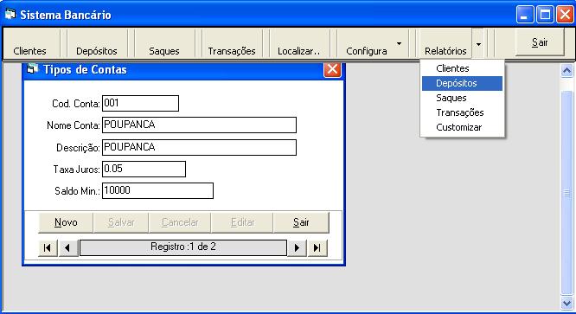Click the vertical scrollbar down arrow
Viewport: 576px width, 314px height.
566,303
